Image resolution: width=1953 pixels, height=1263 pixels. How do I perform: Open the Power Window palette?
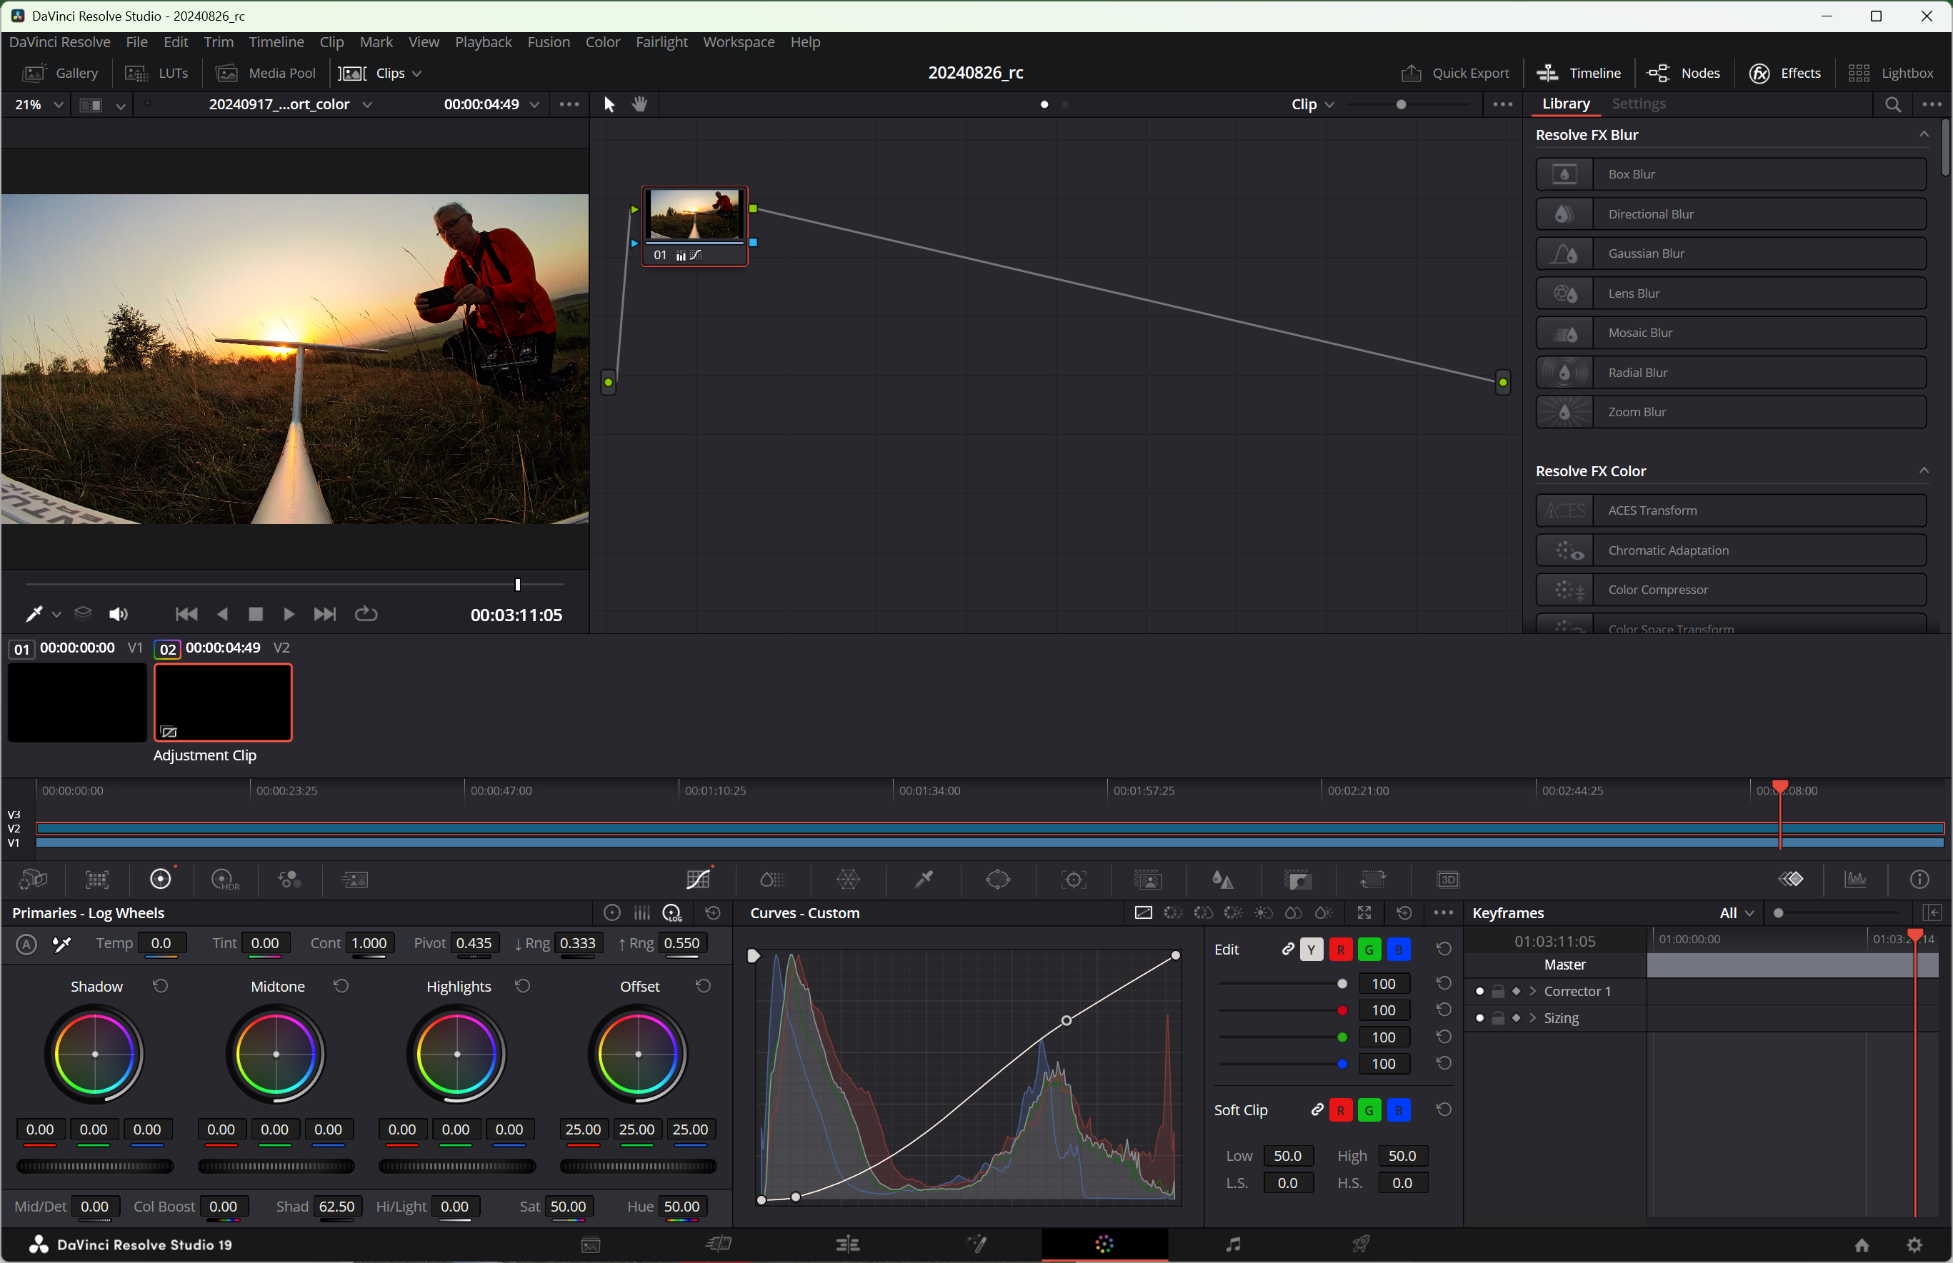tap(998, 880)
